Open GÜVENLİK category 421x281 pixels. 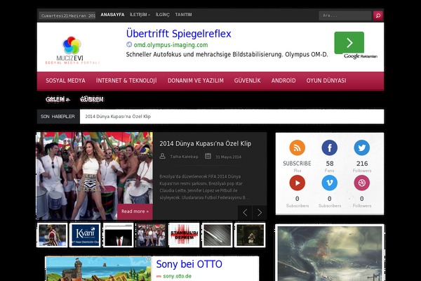coord(247,80)
